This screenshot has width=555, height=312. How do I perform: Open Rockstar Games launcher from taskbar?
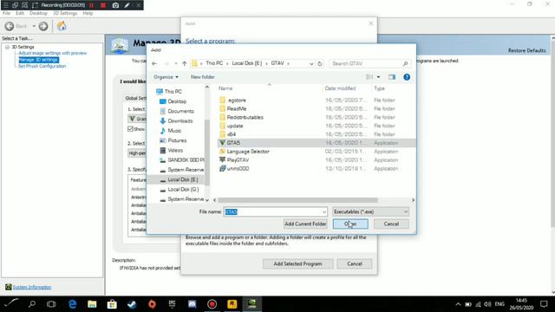(232, 304)
